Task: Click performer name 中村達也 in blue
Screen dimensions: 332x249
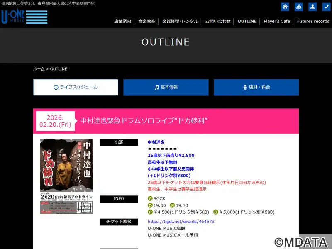Action: pos(156,142)
